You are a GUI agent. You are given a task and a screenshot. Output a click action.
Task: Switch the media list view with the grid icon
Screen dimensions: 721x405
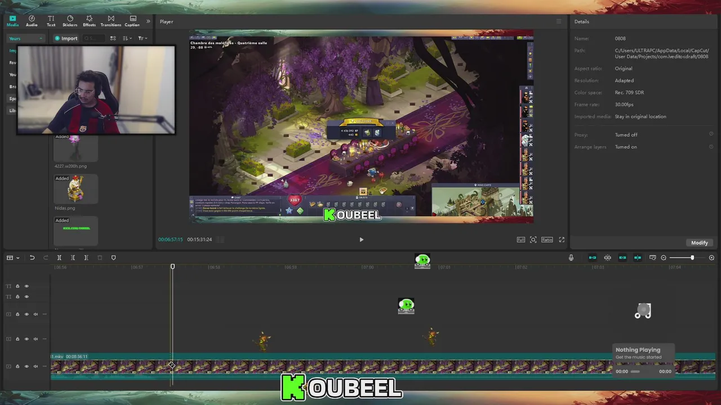(113, 38)
